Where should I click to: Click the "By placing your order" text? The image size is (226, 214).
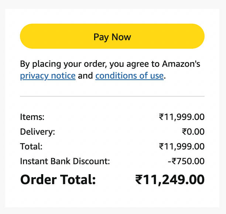tap(64, 64)
